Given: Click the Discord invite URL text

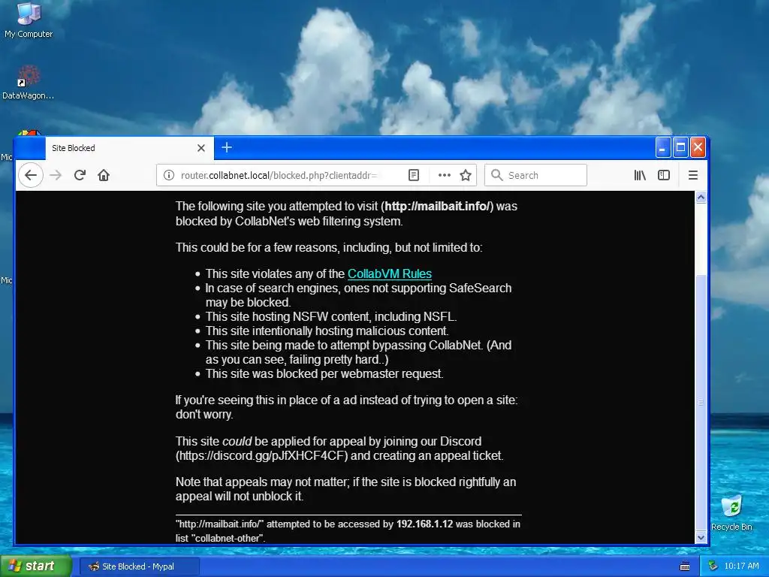Looking at the screenshot, I should 261,455.
